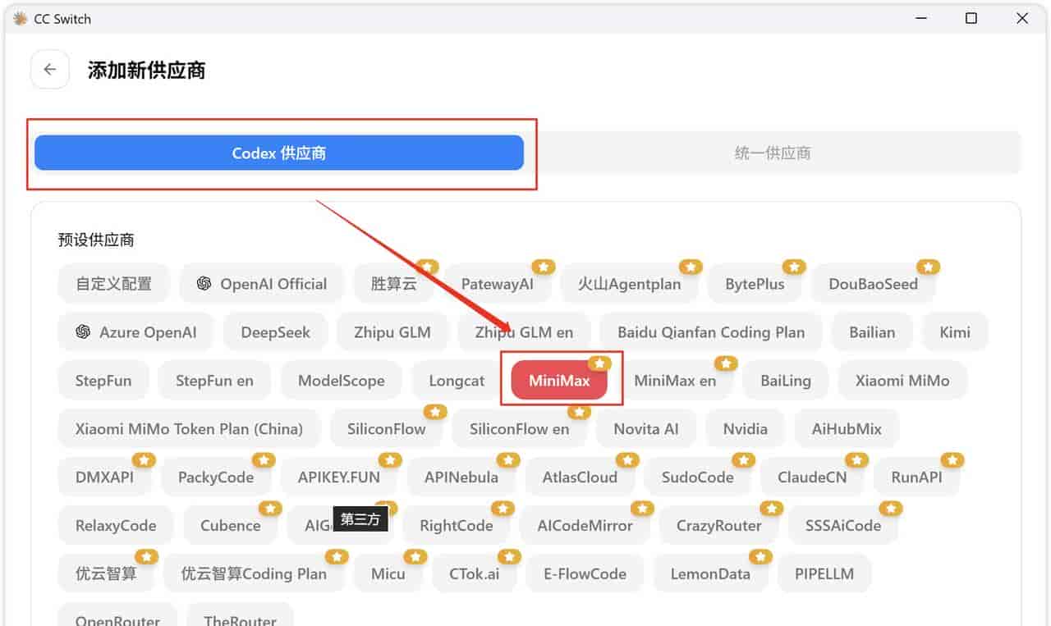Choose AiHubMix provider
Viewport: 1051px width, 626px height.
[x=847, y=428]
